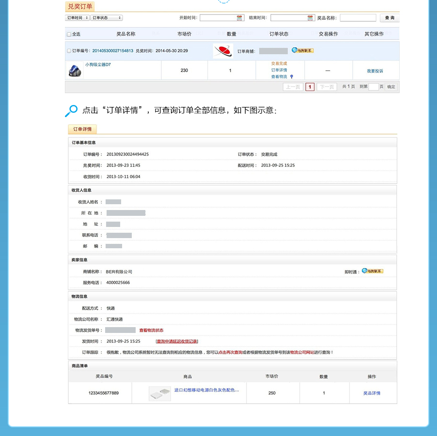
Task: Click the 奖品名称 text input field
Action: tap(358, 18)
